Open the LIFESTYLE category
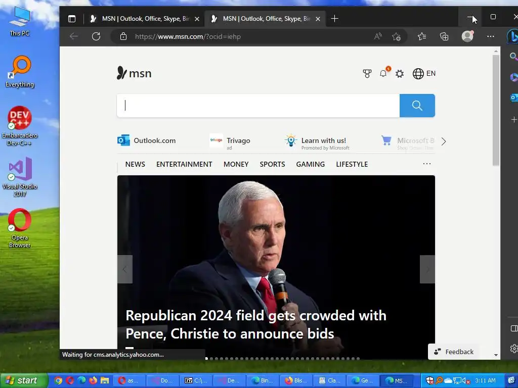 (x=352, y=164)
